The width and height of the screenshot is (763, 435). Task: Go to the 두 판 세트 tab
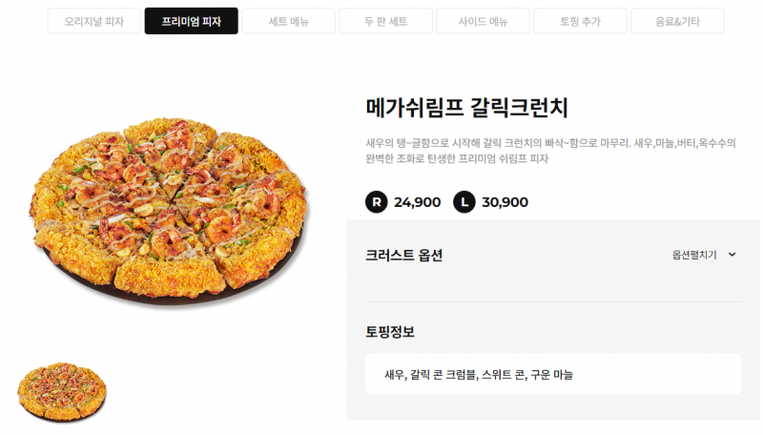click(x=385, y=21)
